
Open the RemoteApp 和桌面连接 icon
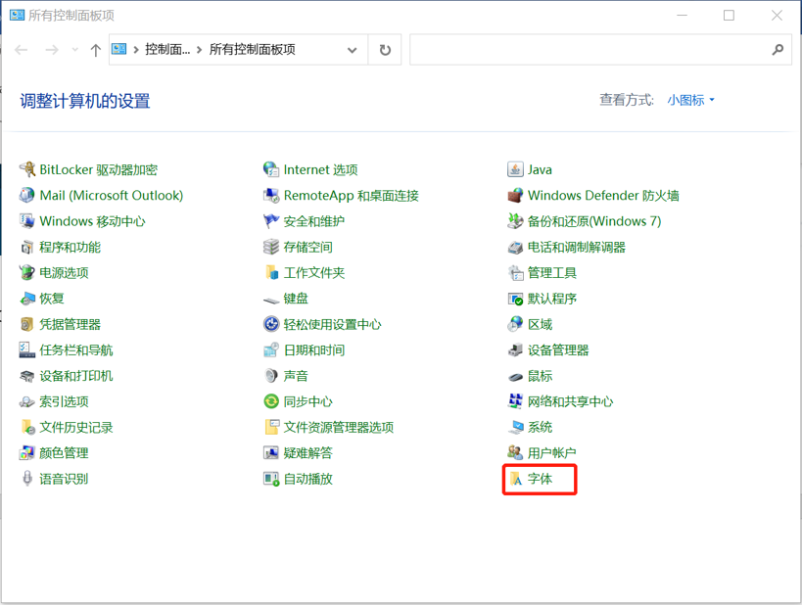click(270, 195)
